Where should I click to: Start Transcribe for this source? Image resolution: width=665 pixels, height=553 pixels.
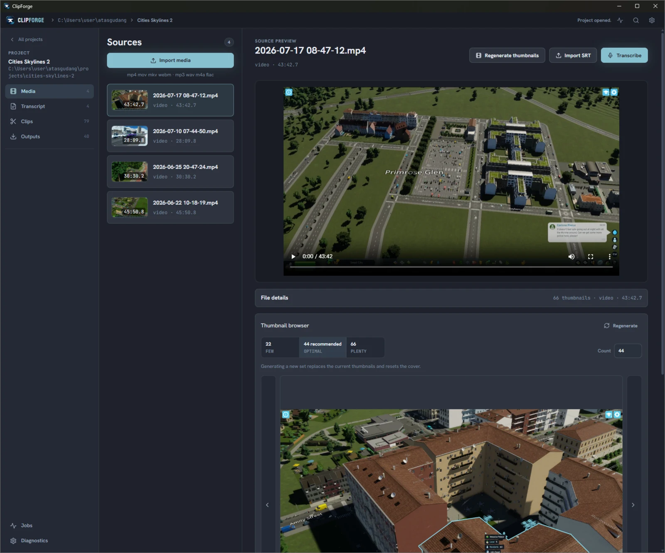[x=624, y=55]
